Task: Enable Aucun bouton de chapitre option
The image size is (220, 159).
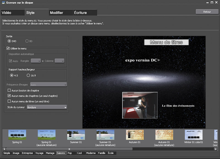Action: [9, 90]
